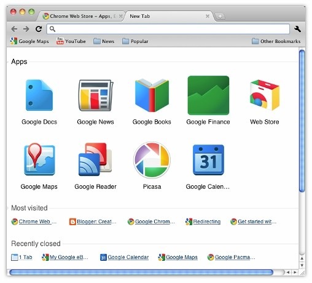The width and height of the screenshot is (312, 283).
Task: Reopen recently closed Google Calendar link
Action: coord(124,257)
